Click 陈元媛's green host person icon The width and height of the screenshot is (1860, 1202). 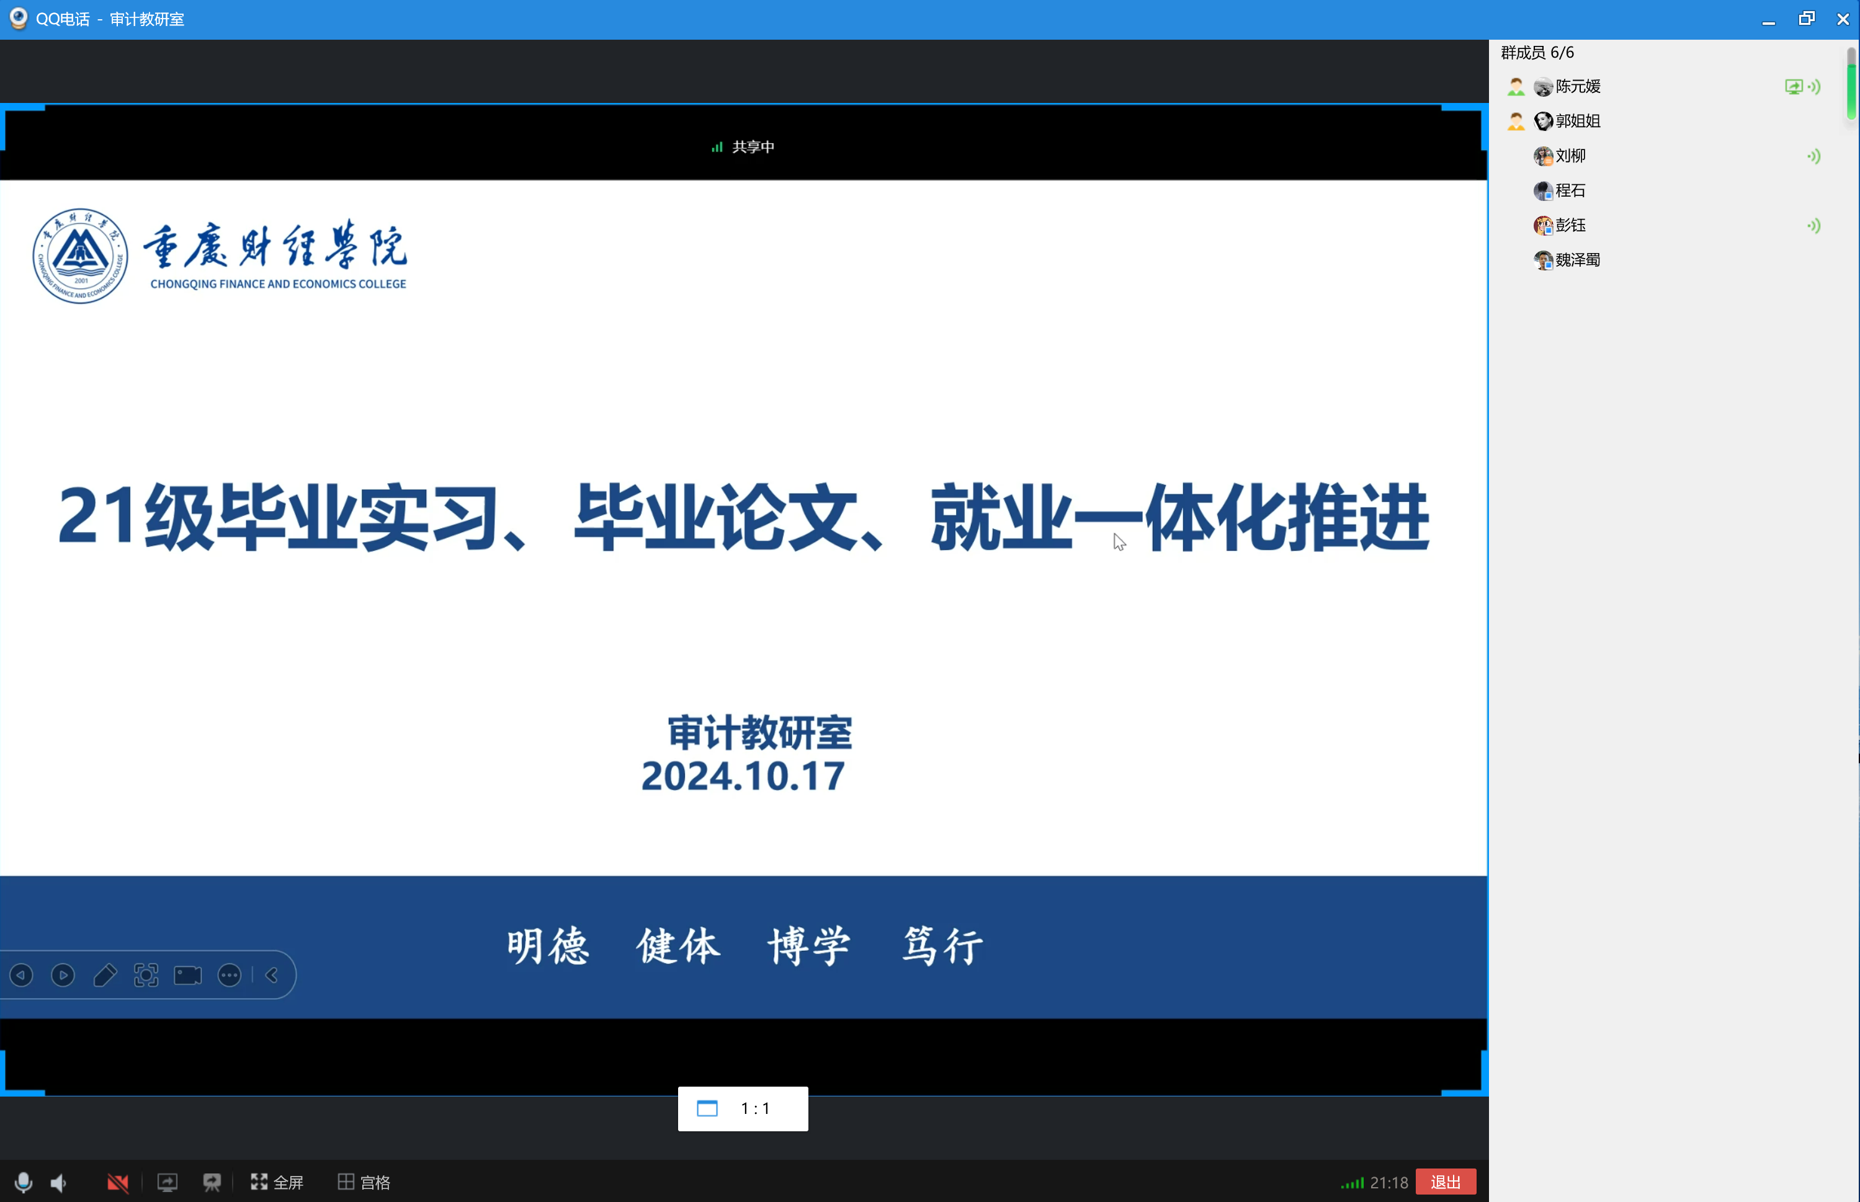pyautogui.click(x=1516, y=87)
